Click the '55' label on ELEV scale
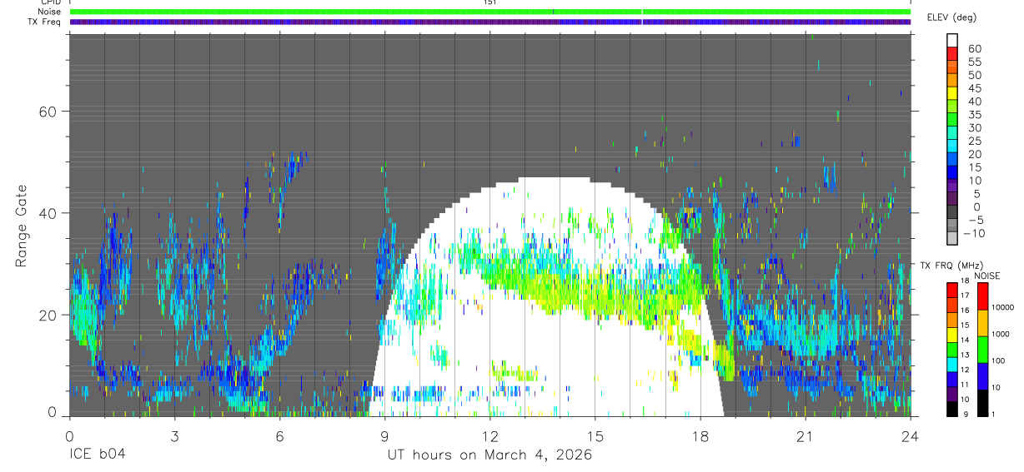1024x472 pixels. tap(974, 62)
